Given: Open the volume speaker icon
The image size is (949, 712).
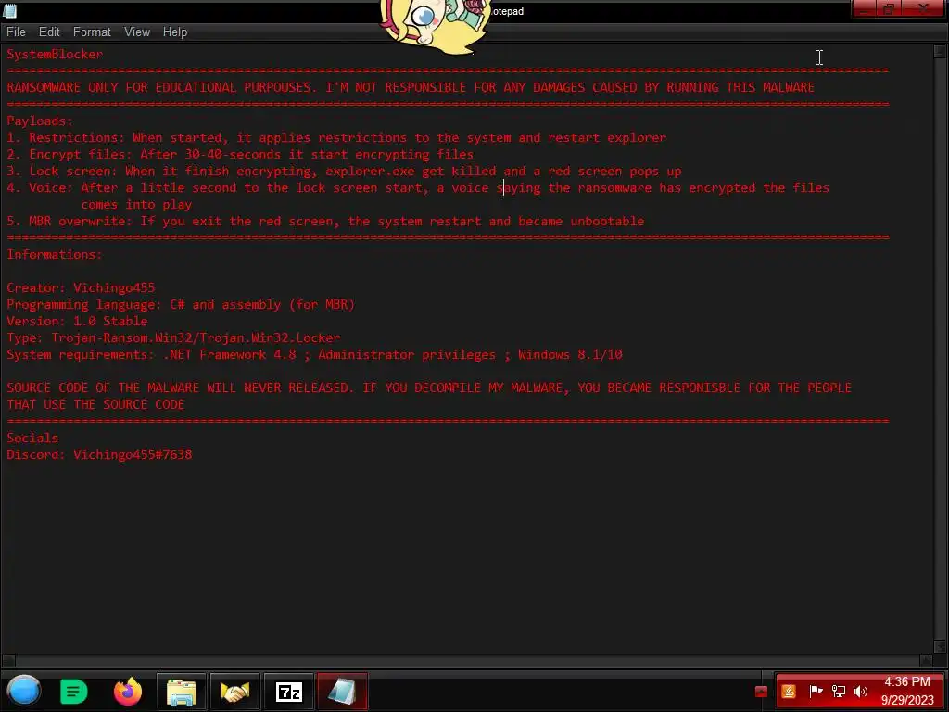Looking at the screenshot, I should [x=861, y=691].
